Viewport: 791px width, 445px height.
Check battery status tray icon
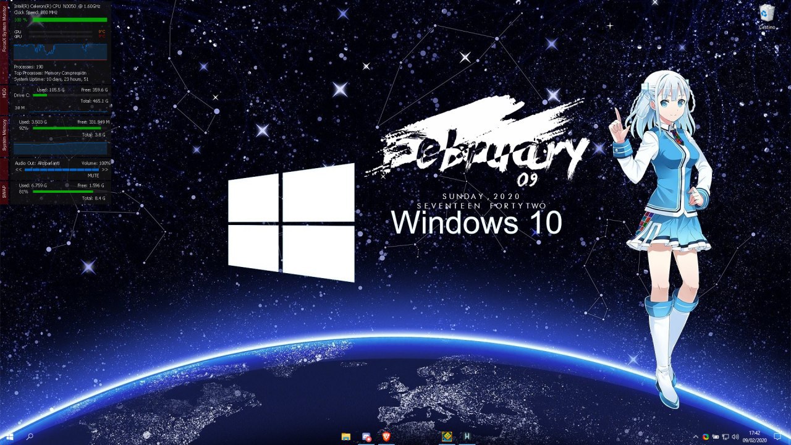[716, 437]
